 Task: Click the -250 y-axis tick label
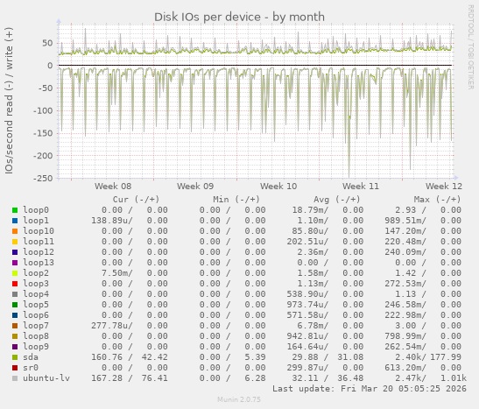click(x=43, y=178)
